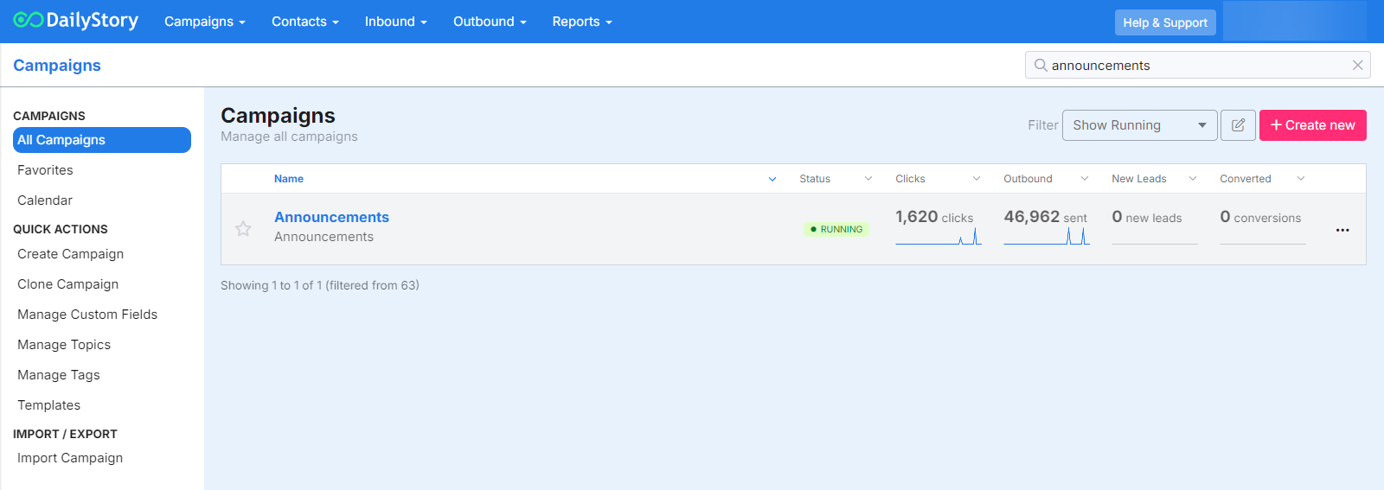Open the Announcements campaign link
The width and height of the screenshot is (1384, 490).
(x=331, y=217)
